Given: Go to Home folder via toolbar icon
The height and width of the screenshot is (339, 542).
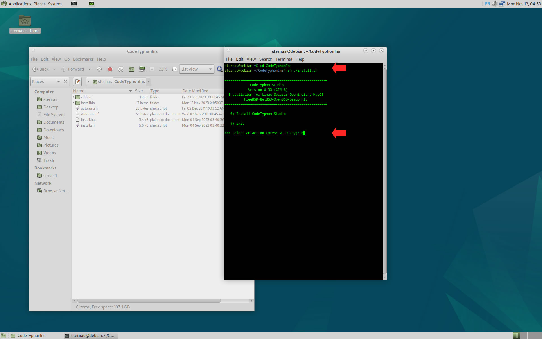Looking at the screenshot, I should coord(132,69).
